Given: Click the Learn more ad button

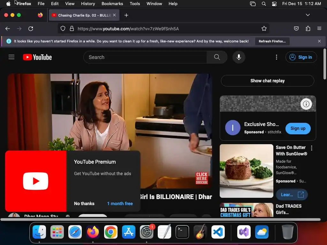Looking at the screenshot, I should 292,195.
